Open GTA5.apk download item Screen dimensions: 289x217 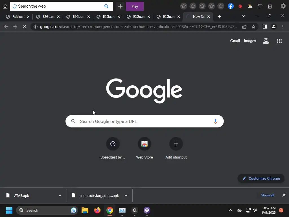[21, 196]
